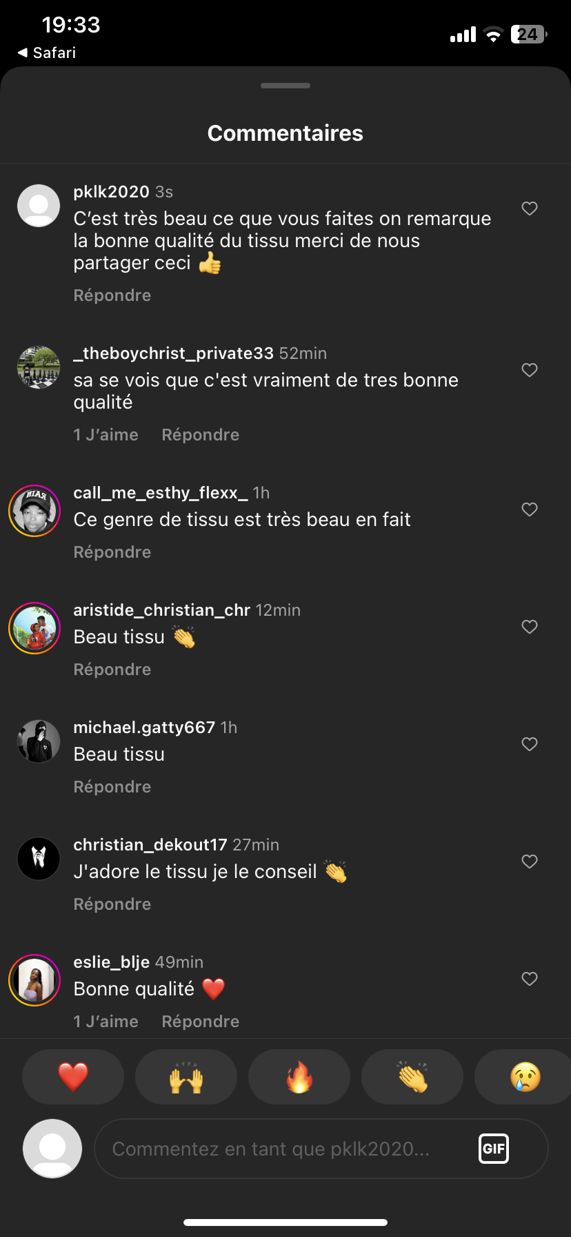Insert the clapping hands quick emoji
Screen dimensions: 571x1237
[x=412, y=1077]
